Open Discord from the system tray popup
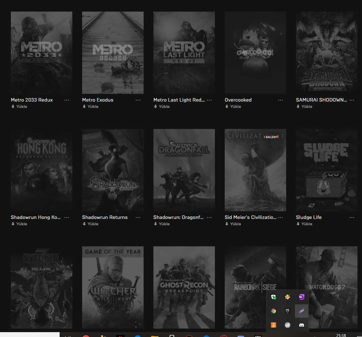Image resolution: width=362 pixels, height=337 pixels. point(301,325)
